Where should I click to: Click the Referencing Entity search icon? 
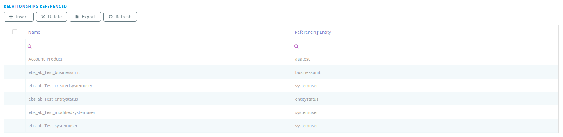click(x=296, y=46)
